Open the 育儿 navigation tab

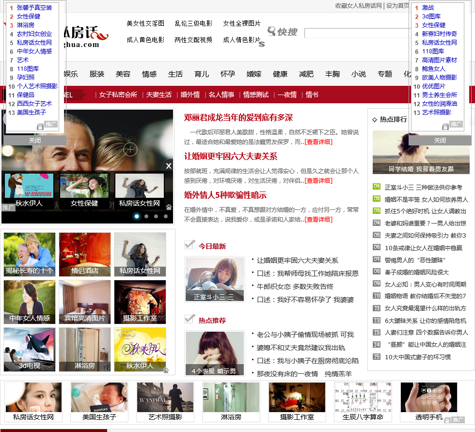[x=202, y=74]
